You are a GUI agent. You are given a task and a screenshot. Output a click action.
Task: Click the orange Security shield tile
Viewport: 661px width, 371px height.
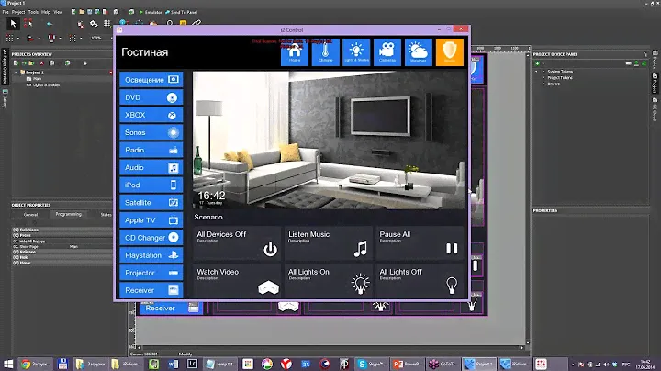pos(450,53)
